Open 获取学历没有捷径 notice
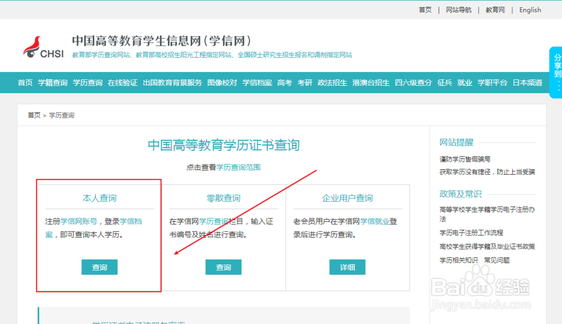Image resolution: width=562 pixels, height=324 pixels. click(x=487, y=172)
